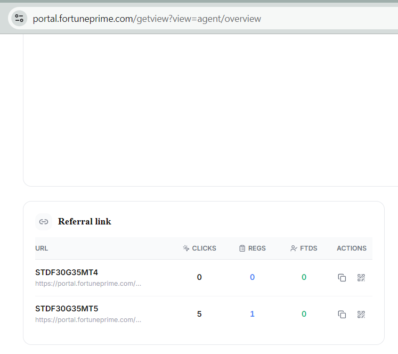Screen dimensions: 398x354
Task: Show QR code for STDF30G35MT5
Action: click(x=361, y=314)
